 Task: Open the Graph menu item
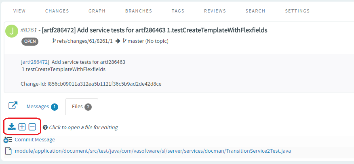pyautogui.click(x=97, y=11)
